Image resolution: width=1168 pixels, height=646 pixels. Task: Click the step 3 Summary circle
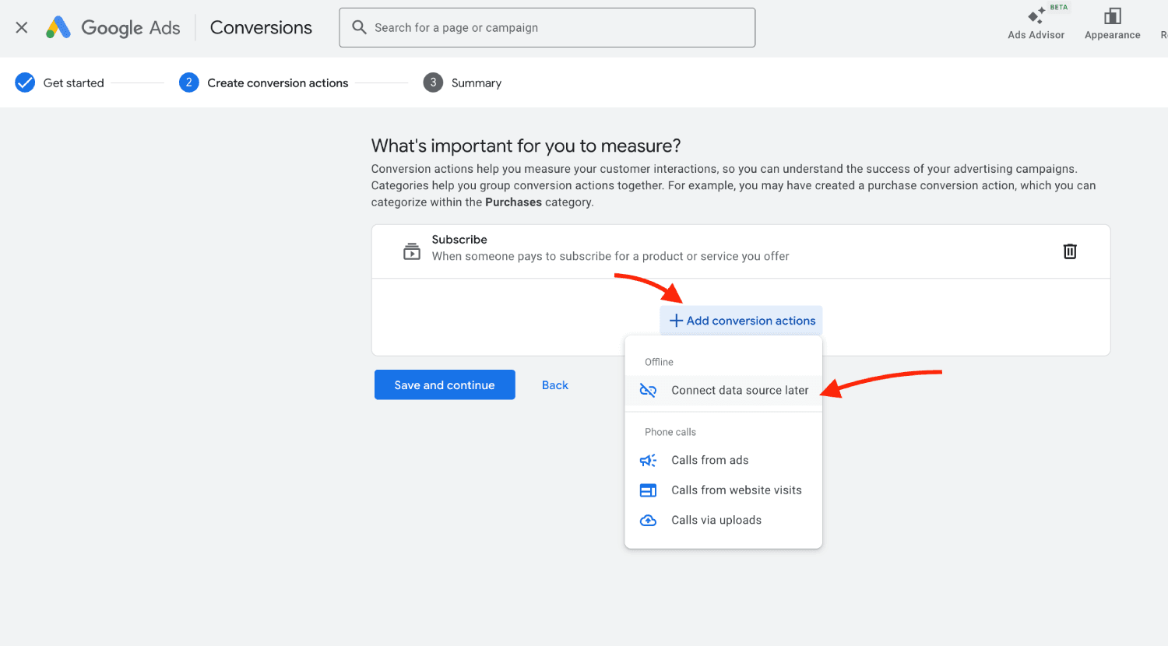pyautogui.click(x=433, y=83)
